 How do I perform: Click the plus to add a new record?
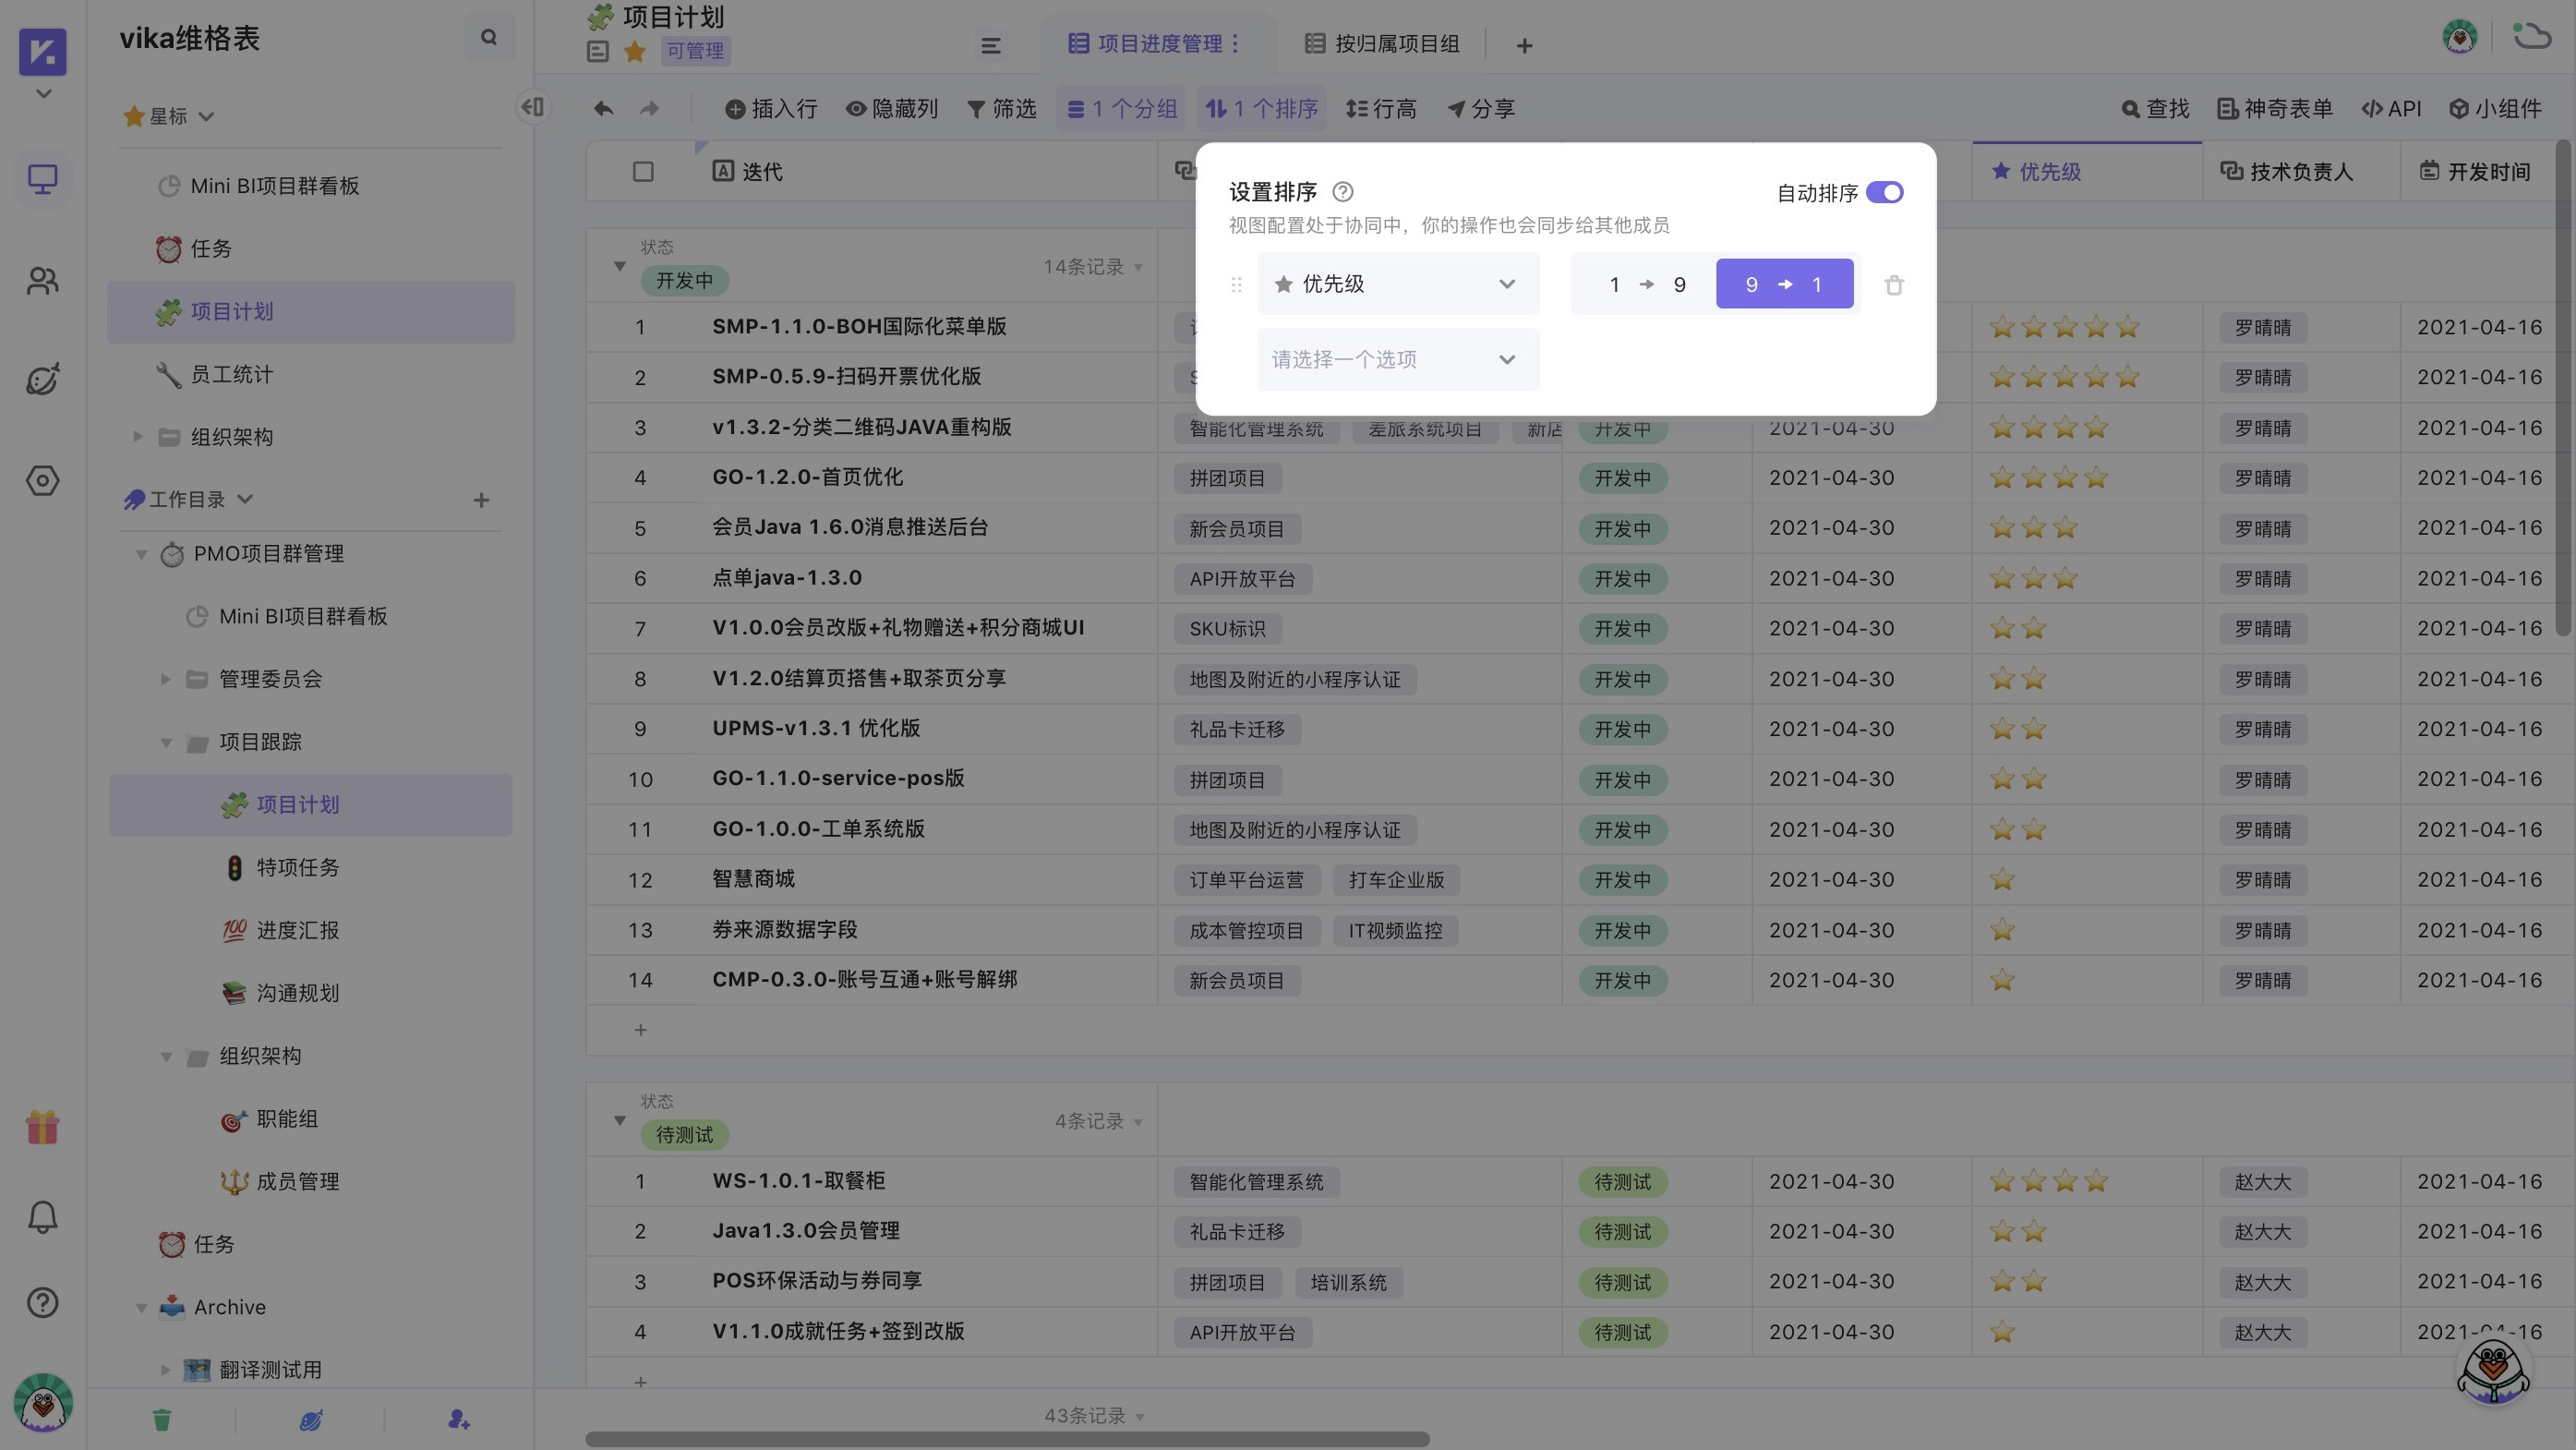click(641, 1029)
